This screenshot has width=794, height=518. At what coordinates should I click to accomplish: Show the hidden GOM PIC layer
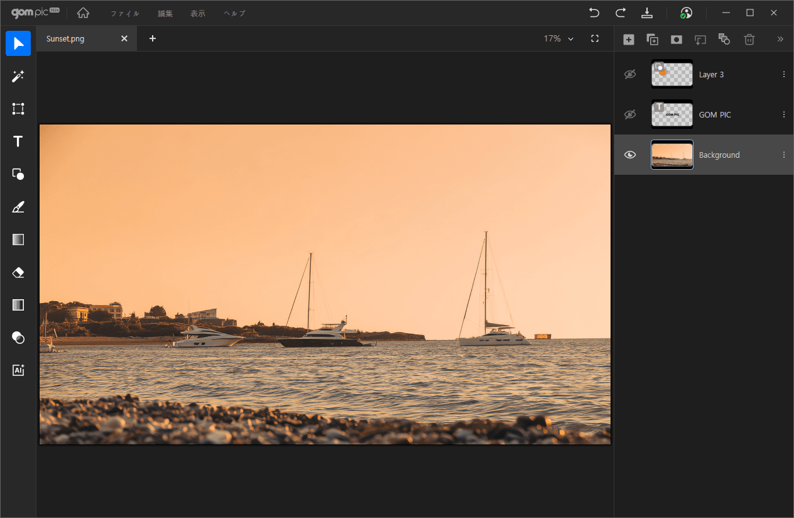pyautogui.click(x=630, y=114)
